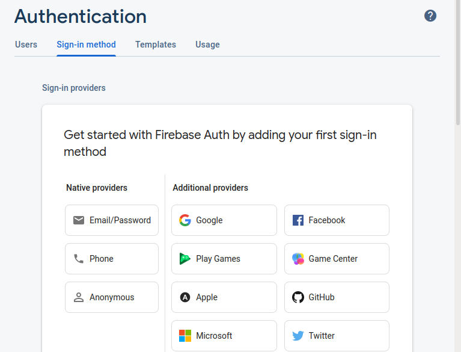Click the Apple provider icon
Screen dimensions: 461x352
(185, 297)
